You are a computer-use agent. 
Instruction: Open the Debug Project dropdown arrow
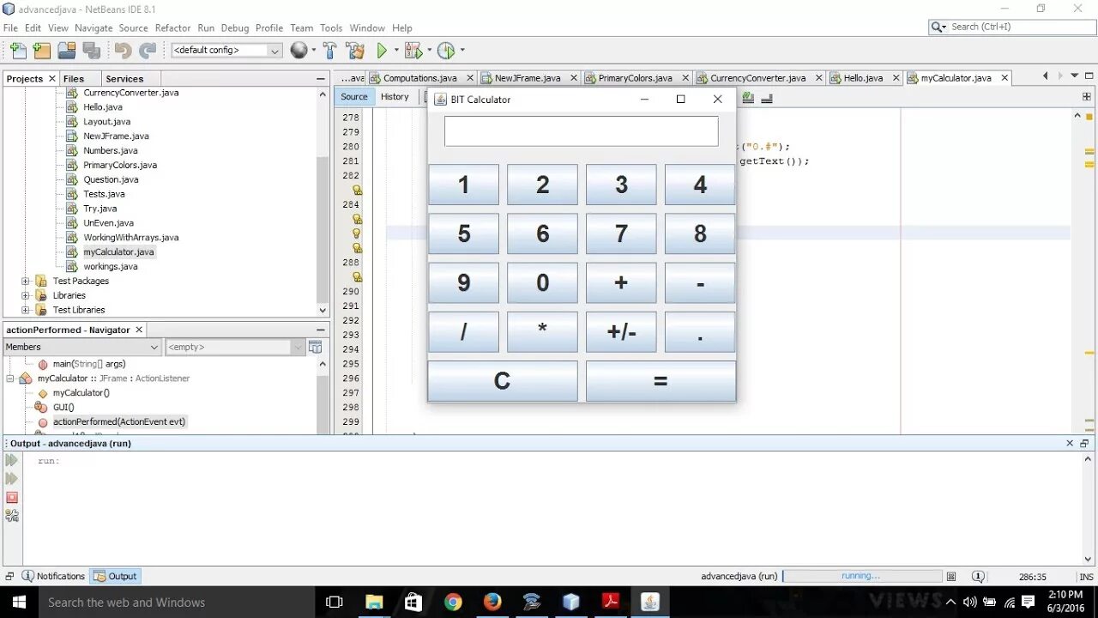[x=428, y=51]
